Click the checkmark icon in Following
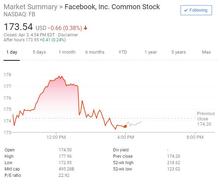 pyautogui.click(x=186, y=10)
